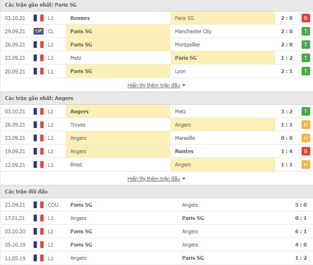Select the Angers vs Marseille 0:0 score

[286, 138]
